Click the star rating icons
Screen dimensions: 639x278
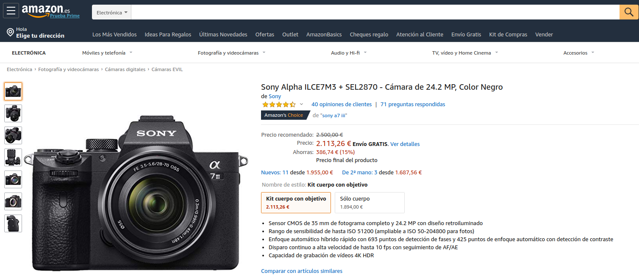click(x=278, y=105)
